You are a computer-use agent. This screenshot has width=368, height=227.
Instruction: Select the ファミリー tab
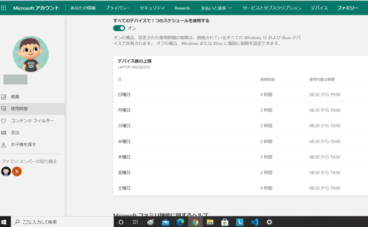click(x=348, y=8)
